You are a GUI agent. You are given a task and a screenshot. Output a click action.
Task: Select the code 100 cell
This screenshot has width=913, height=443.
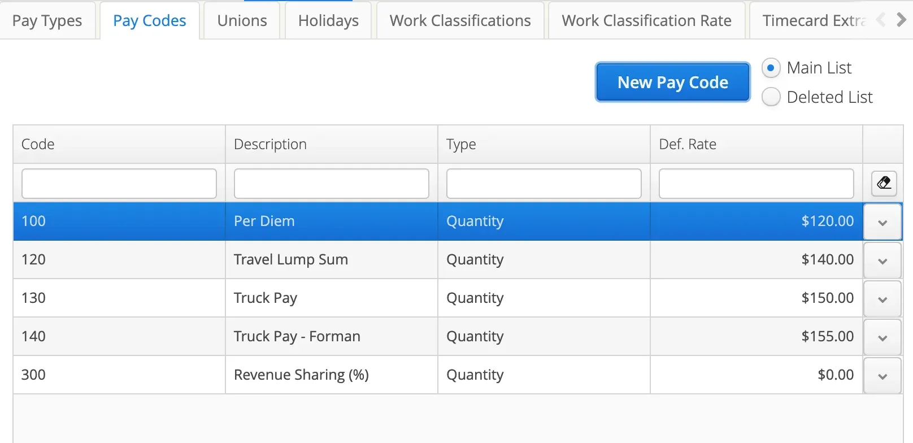119,221
